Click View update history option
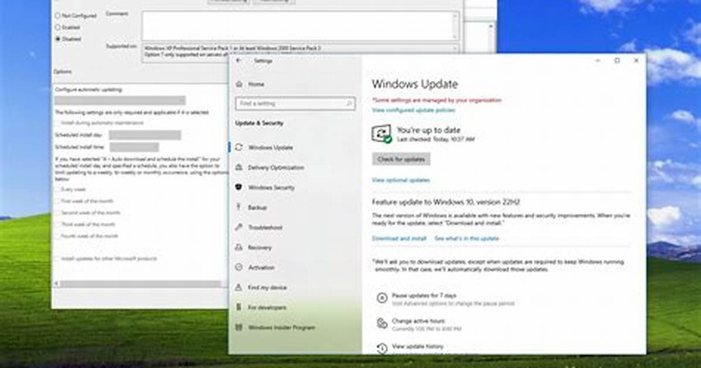Viewport: 701px width, 368px height. (417, 346)
